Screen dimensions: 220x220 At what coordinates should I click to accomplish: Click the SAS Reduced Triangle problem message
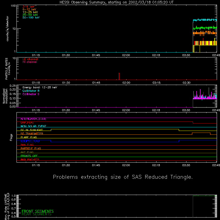[123, 177]
